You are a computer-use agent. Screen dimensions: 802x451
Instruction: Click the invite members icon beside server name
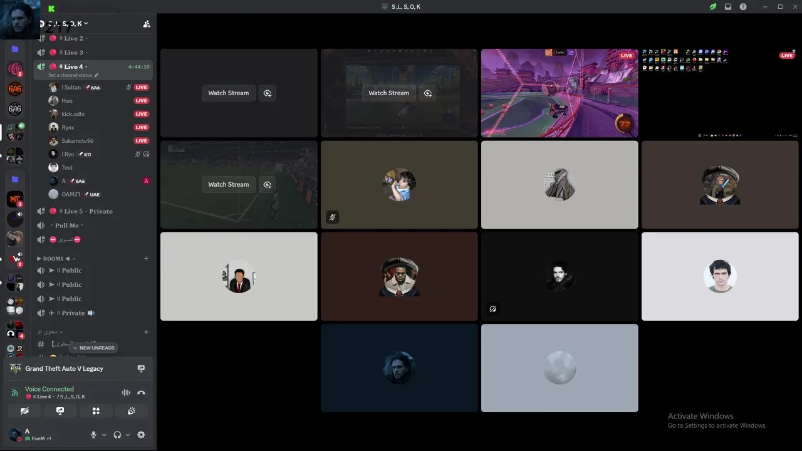(147, 24)
